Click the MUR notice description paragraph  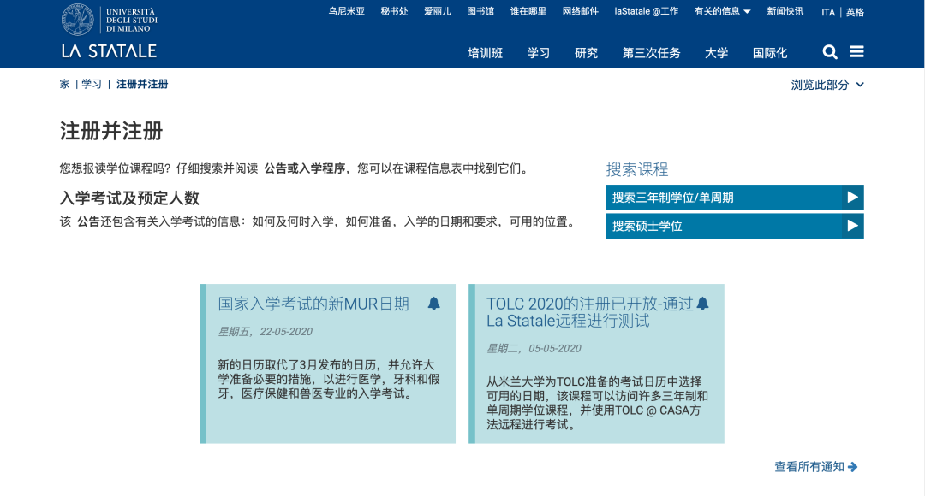pos(329,380)
